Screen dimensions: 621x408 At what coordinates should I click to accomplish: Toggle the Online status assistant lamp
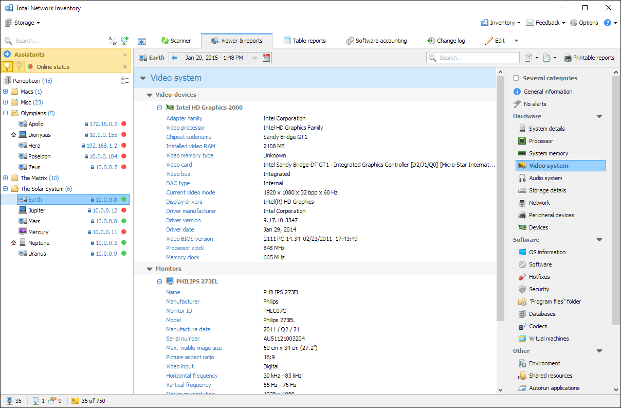[8, 66]
